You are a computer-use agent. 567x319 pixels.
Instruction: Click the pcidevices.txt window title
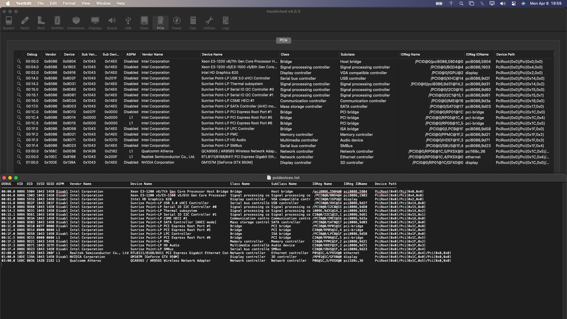pos(286,178)
